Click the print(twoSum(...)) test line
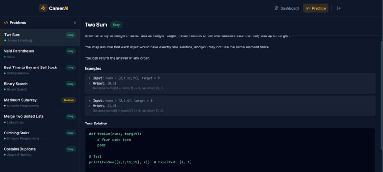 click(141, 162)
